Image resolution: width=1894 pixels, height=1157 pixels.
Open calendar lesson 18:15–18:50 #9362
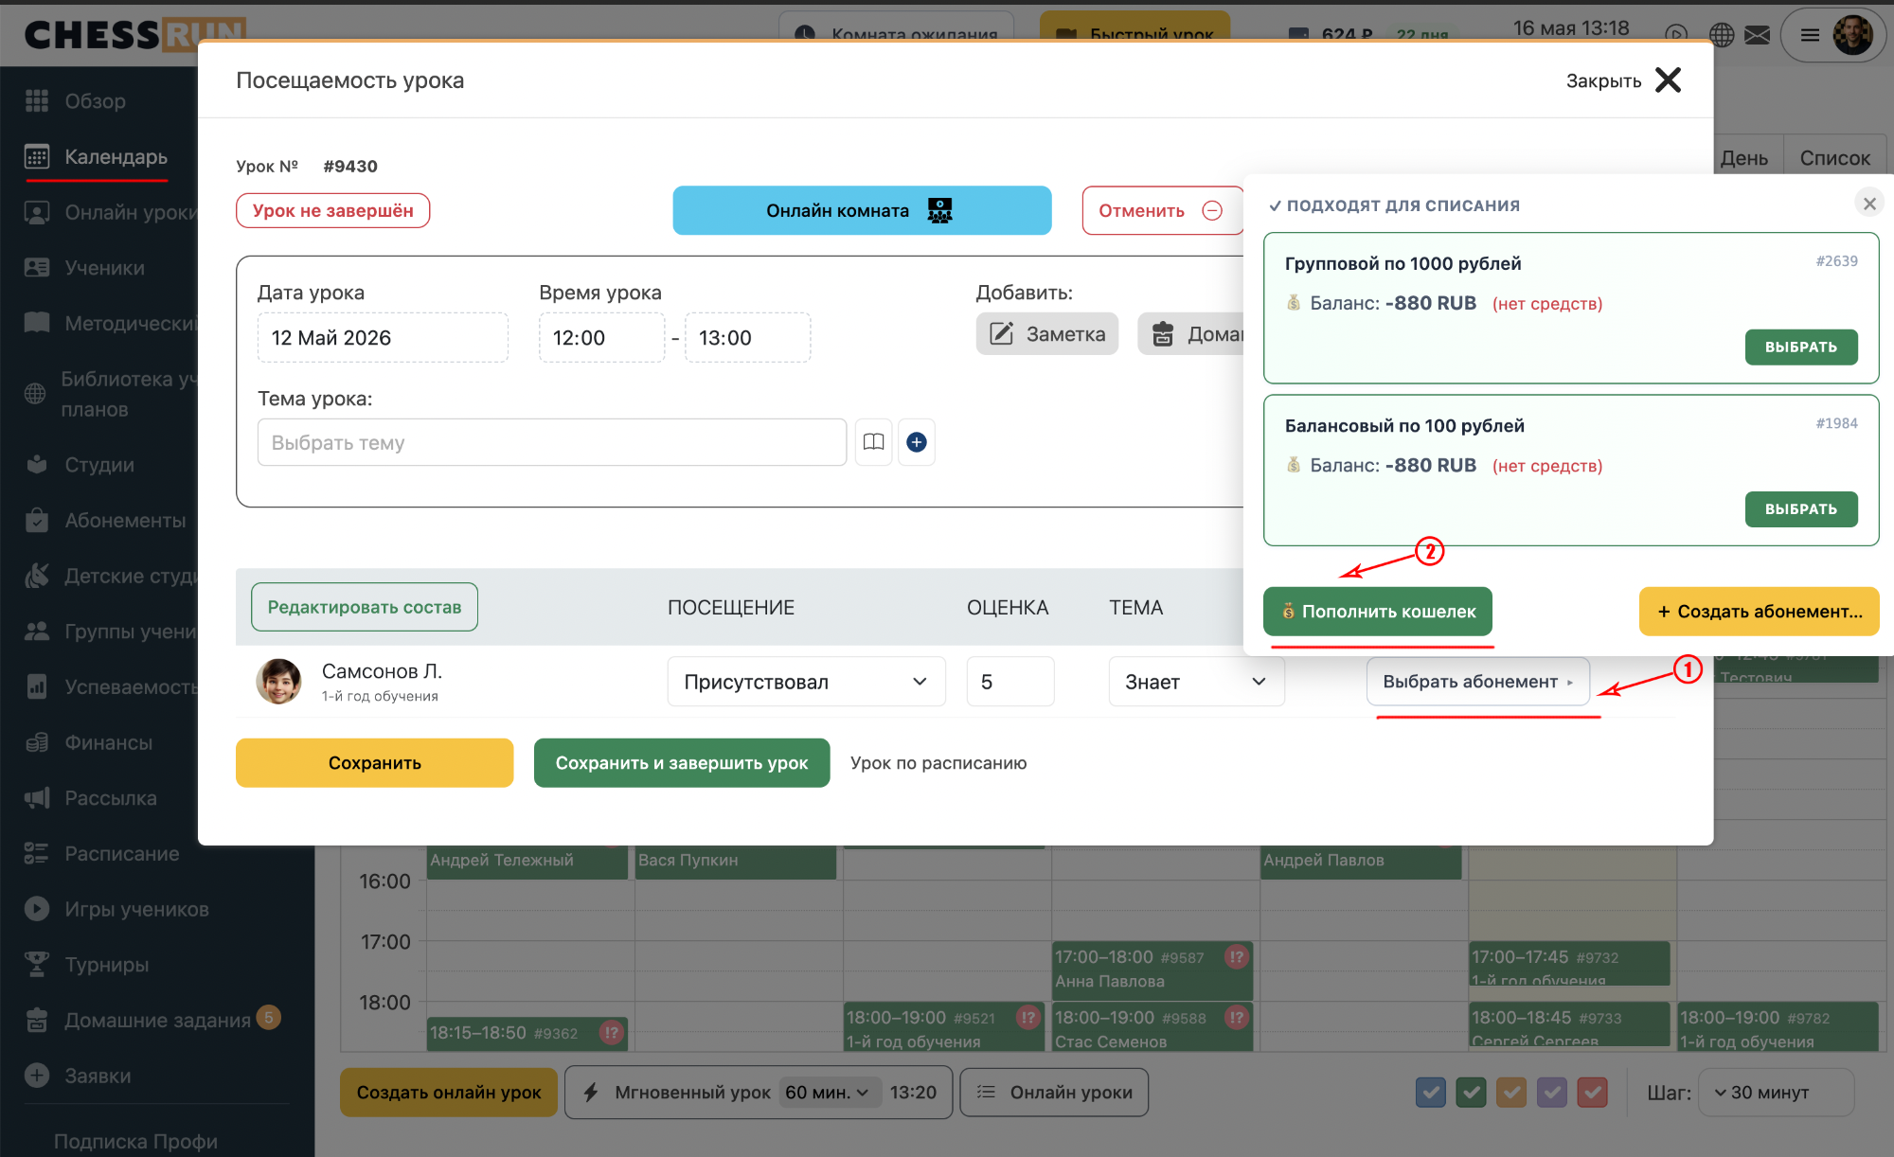[527, 1033]
